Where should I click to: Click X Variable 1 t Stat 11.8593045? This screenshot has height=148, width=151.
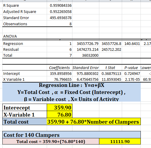[x=111, y=80]
